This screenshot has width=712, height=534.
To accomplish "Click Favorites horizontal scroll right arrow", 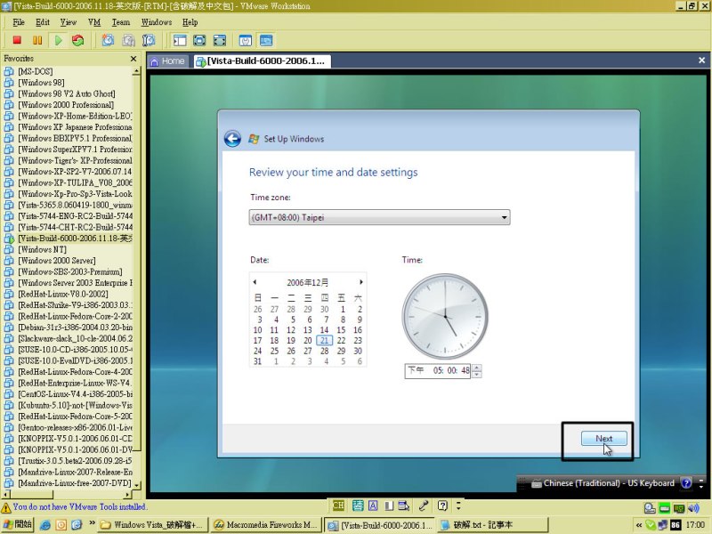I will click(128, 495).
